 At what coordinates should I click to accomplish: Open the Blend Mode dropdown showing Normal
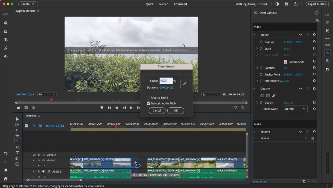[295, 109]
